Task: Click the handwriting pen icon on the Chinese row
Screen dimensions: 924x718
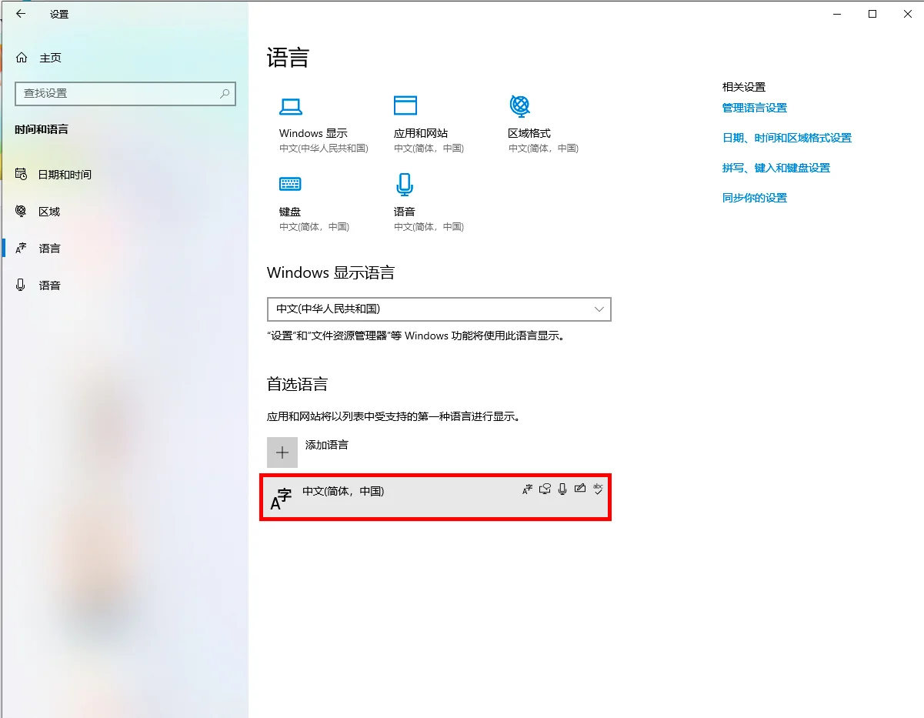Action: (x=580, y=489)
